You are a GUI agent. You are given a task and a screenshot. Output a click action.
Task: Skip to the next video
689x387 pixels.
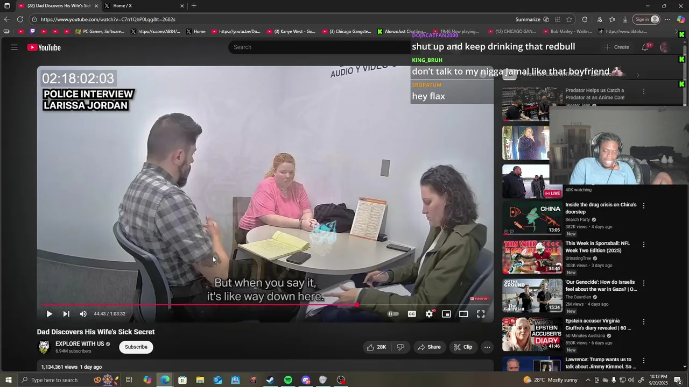tap(66, 314)
